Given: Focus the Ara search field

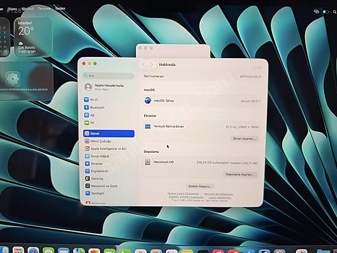Looking at the screenshot, I should [x=109, y=76].
